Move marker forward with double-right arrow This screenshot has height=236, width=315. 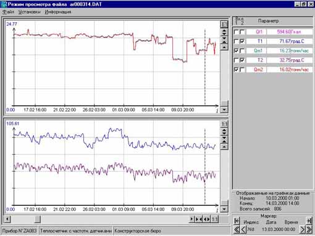coord(309,229)
